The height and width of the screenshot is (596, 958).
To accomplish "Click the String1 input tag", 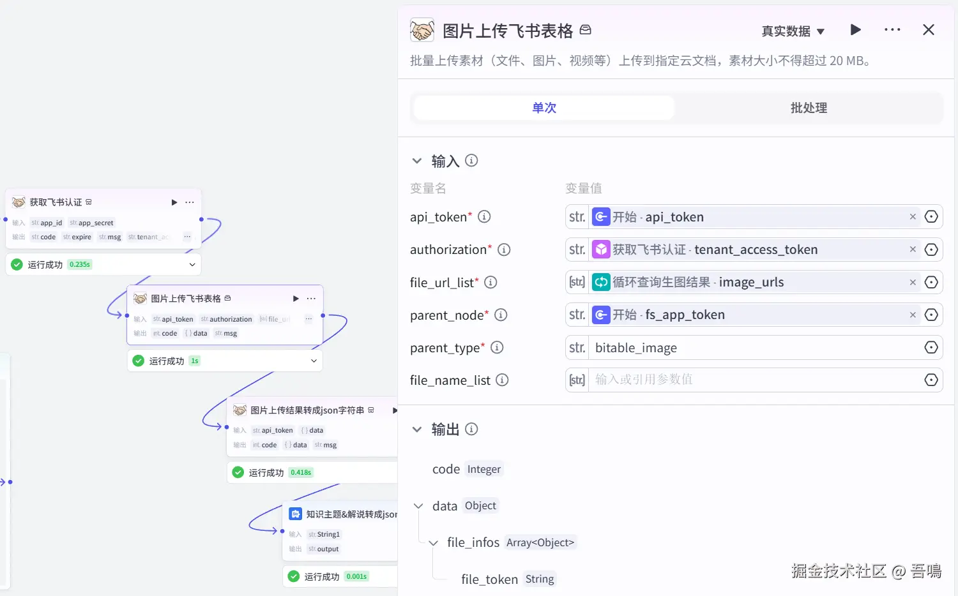I will coord(324,534).
